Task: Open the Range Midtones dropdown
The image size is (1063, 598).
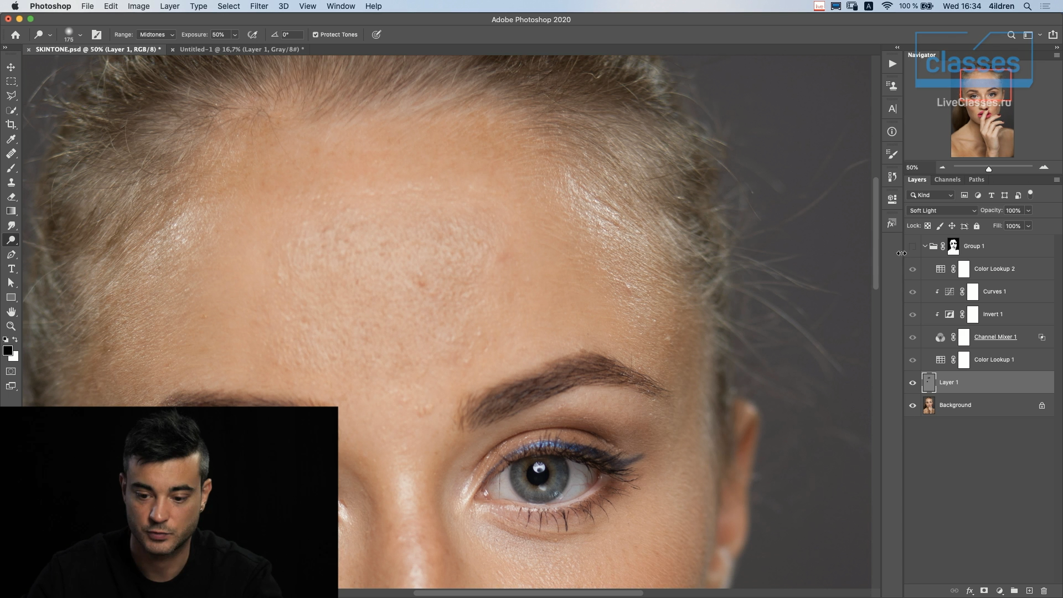Action: point(156,34)
